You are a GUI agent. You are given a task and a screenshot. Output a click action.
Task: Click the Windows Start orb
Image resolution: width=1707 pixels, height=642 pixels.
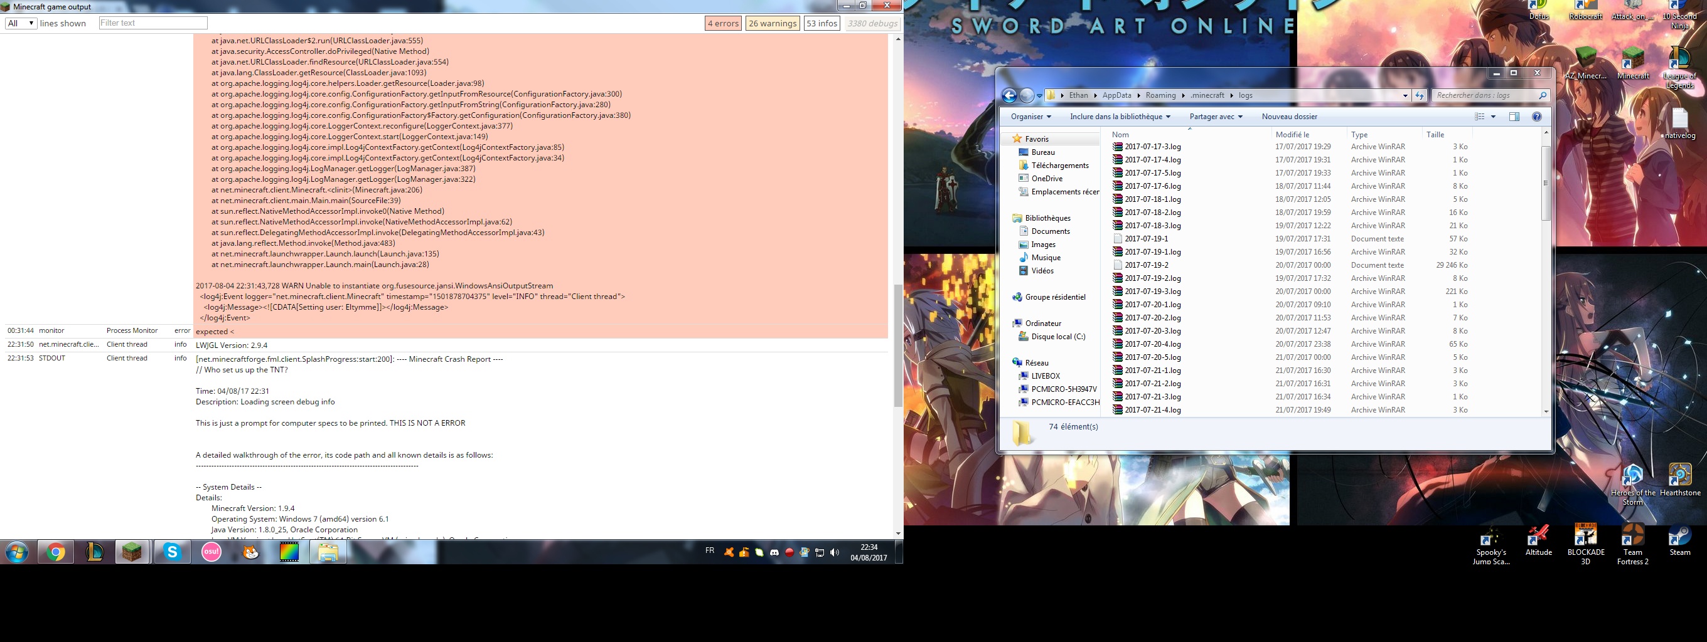click(16, 552)
